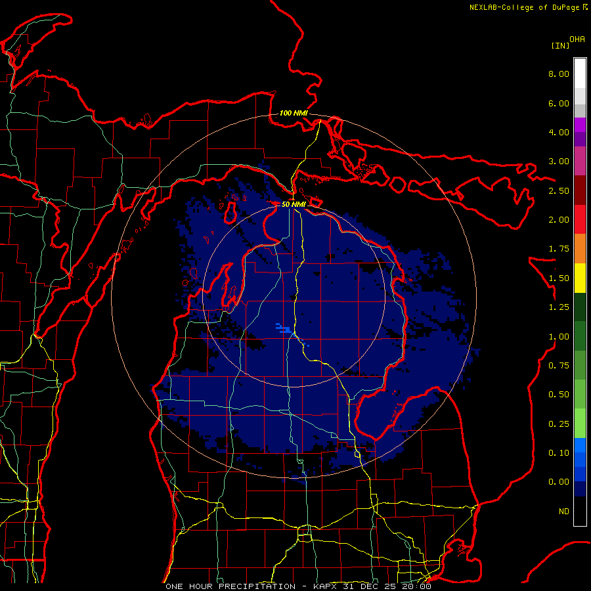Click the 0.50 scale value

559,395
